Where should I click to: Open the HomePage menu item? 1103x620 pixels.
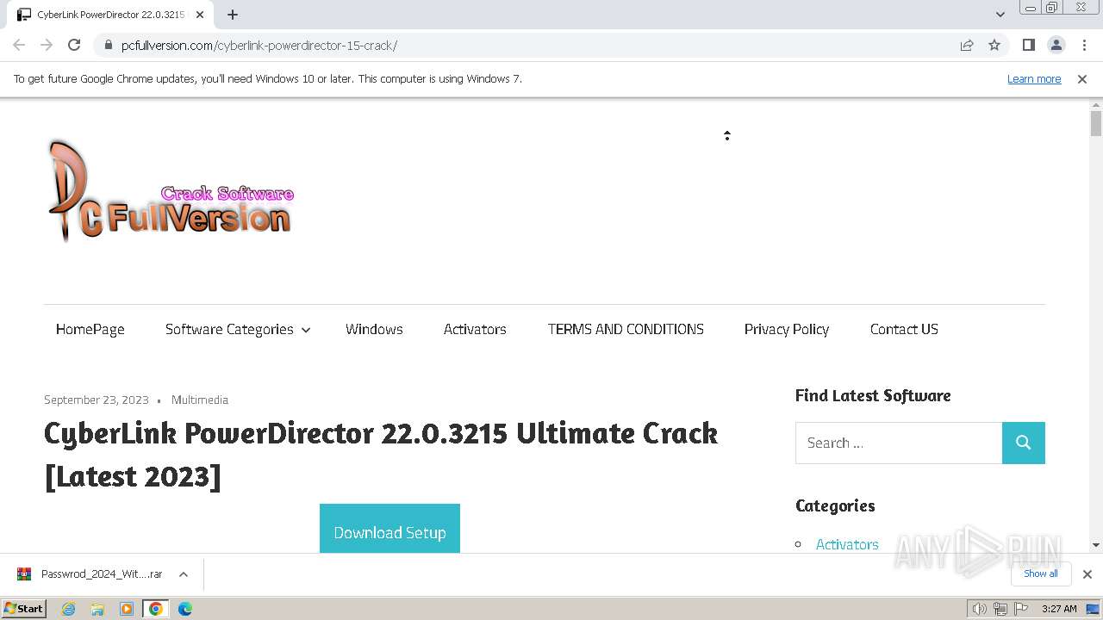pos(90,329)
